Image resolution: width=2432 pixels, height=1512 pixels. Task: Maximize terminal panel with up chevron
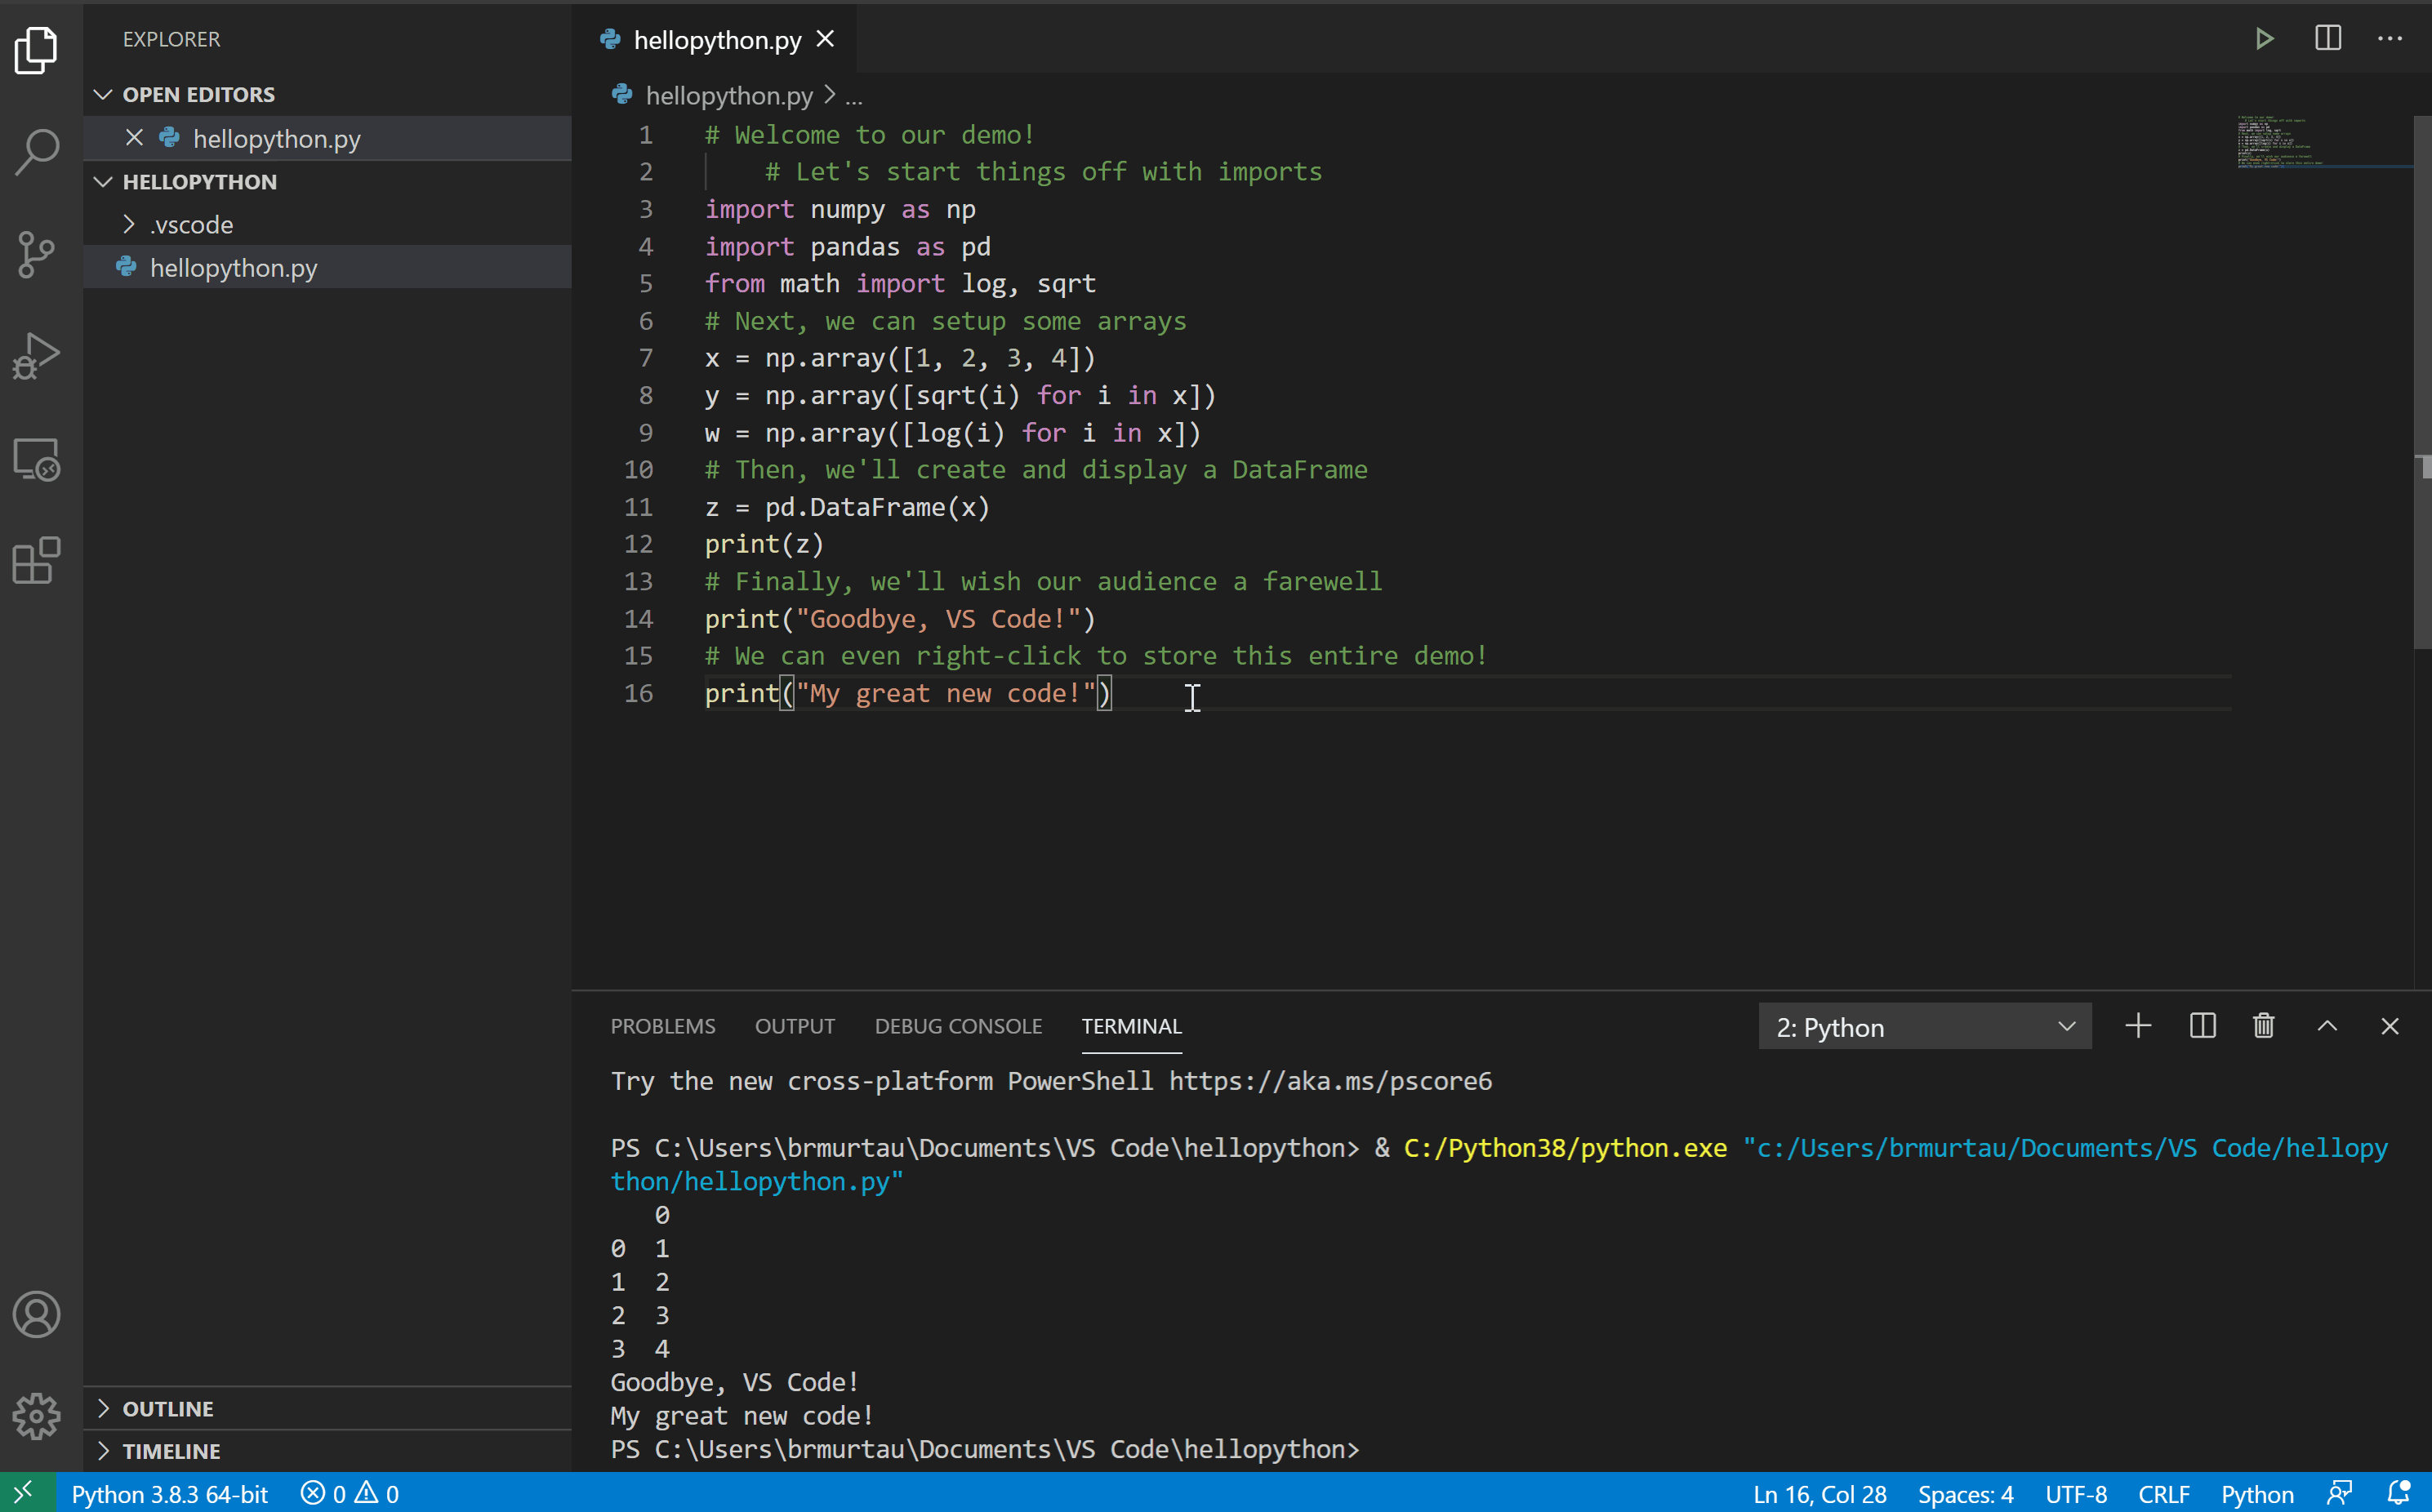(2328, 1026)
